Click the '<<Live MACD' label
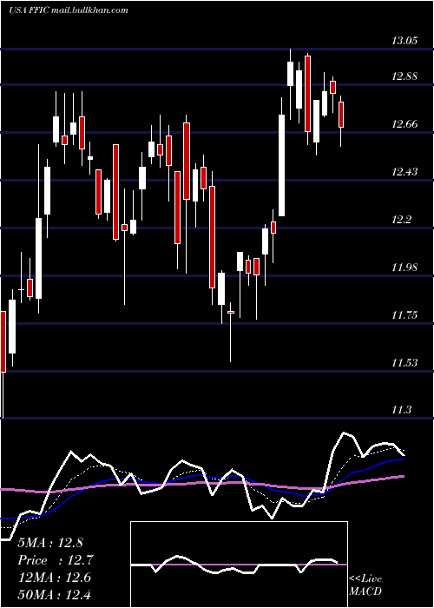Viewport: 434px width, 608px height. tap(365, 585)
